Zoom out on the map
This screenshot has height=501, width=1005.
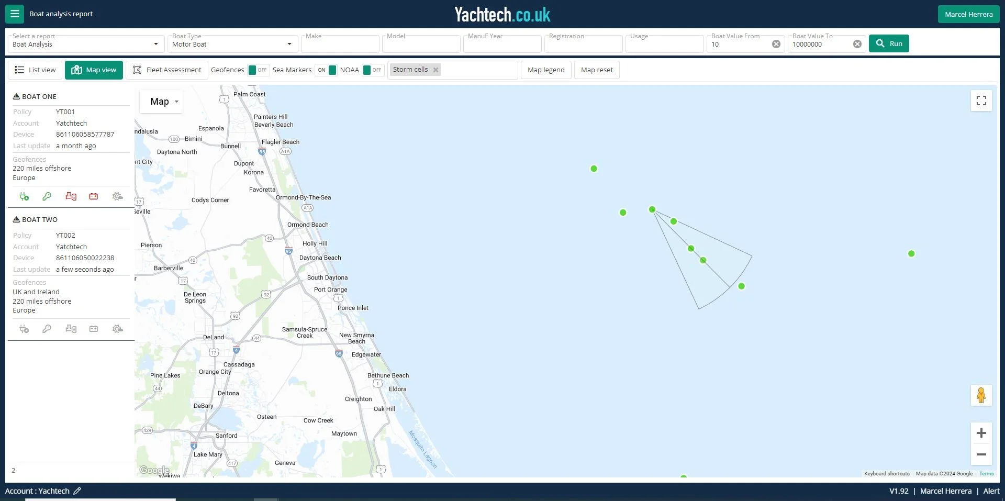tap(981, 454)
